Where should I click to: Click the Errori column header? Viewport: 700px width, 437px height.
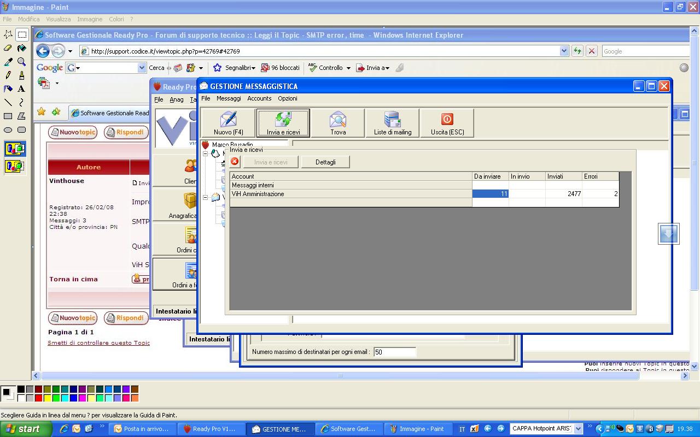(x=600, y=176)
